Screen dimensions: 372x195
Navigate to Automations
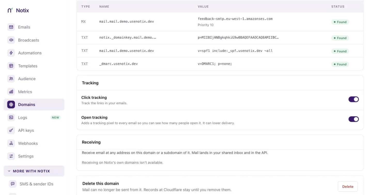[34, 53]
